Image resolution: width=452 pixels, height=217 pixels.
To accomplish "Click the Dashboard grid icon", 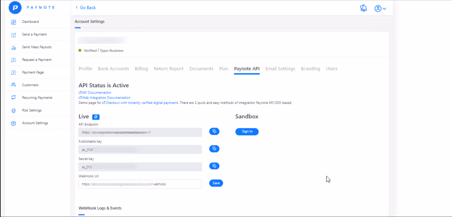I will [x=14, y=22].
